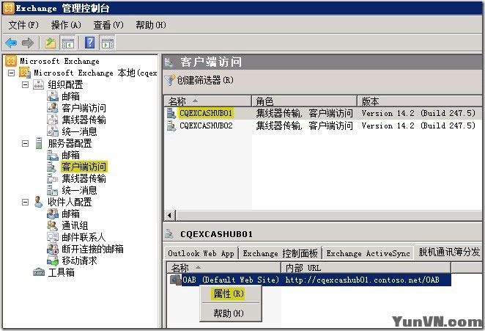Open the blue question mark Help icon
The width and height of the screenshot is (485, 331).
coord(89,43)
